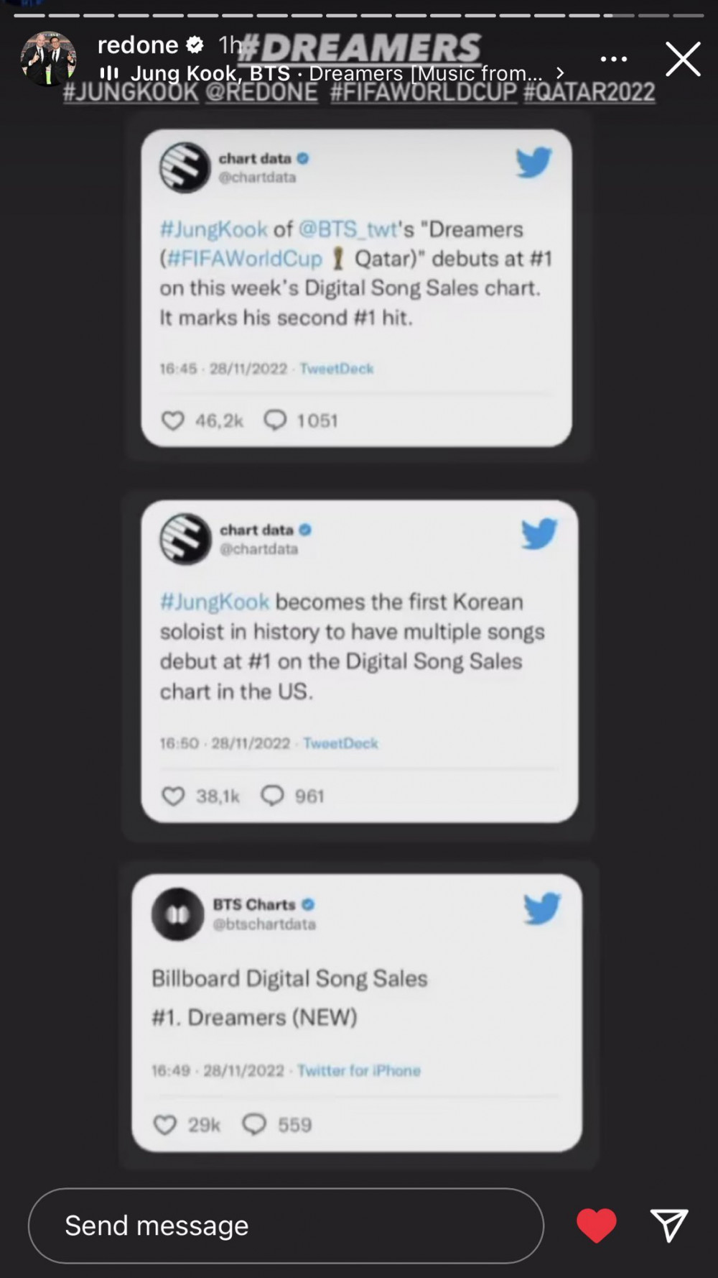
Task: Tap the reply bubble showing 961 comments
Action: tap(272, 796)
